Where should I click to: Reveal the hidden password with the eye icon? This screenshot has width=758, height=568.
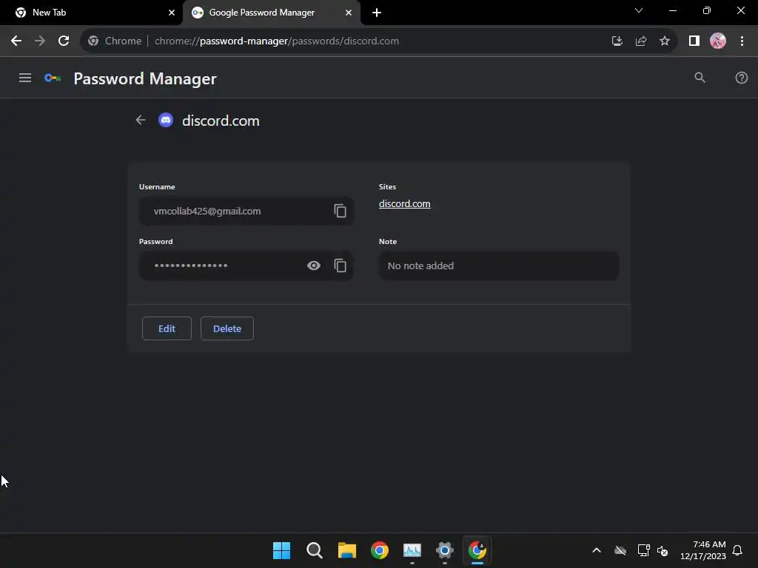(314, 266)
